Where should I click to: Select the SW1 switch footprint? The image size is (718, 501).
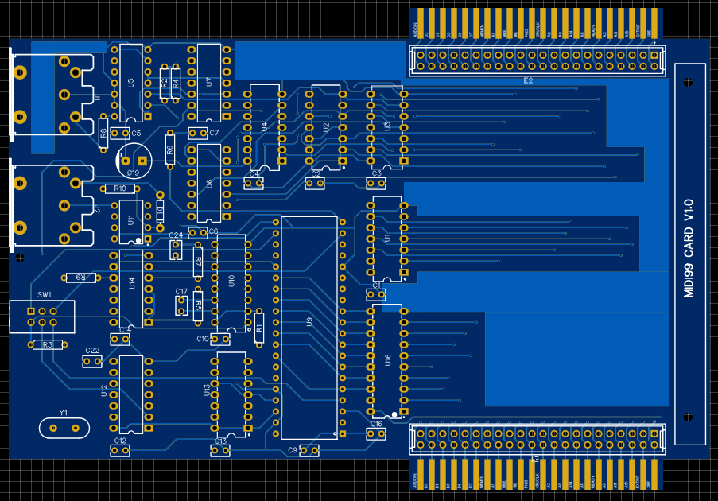[x=42, y=317]
